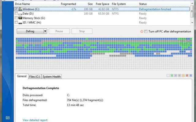Select the Windows (C:) drive row name

pyautogui.click(x=31, y=9)
